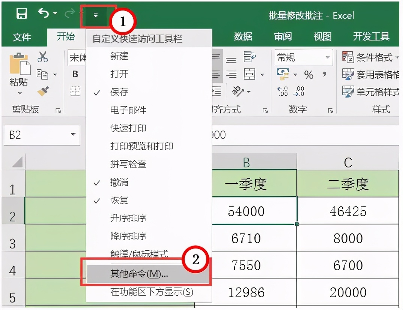Screen dimensions: 403x310
Task: Click the Increase Decimal icon
Action: pyautogui.click(x=283, y=91)
